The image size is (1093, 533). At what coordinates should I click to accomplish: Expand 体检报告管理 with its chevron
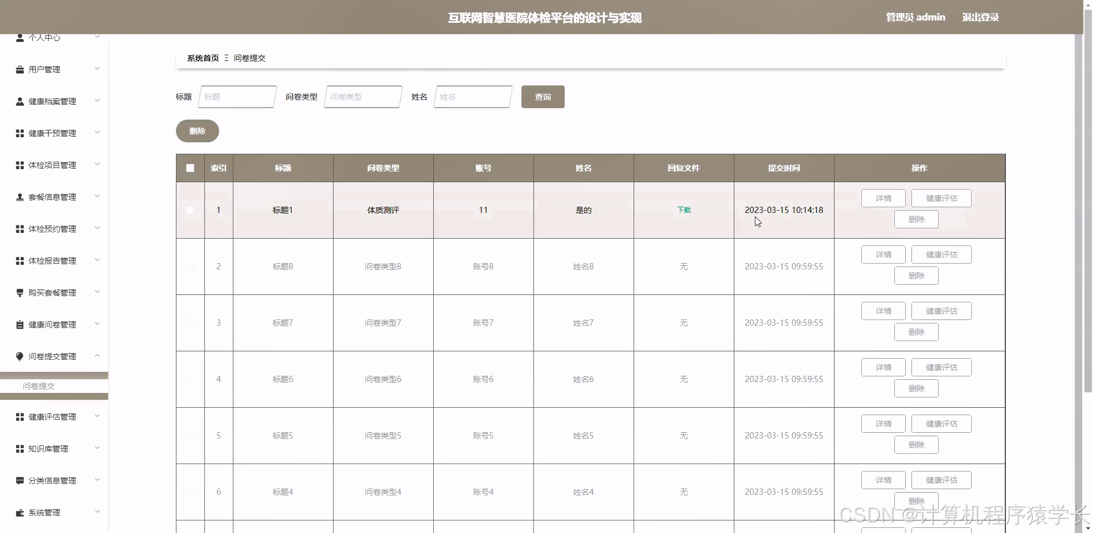pyautogui.click(x=97, y=260)
